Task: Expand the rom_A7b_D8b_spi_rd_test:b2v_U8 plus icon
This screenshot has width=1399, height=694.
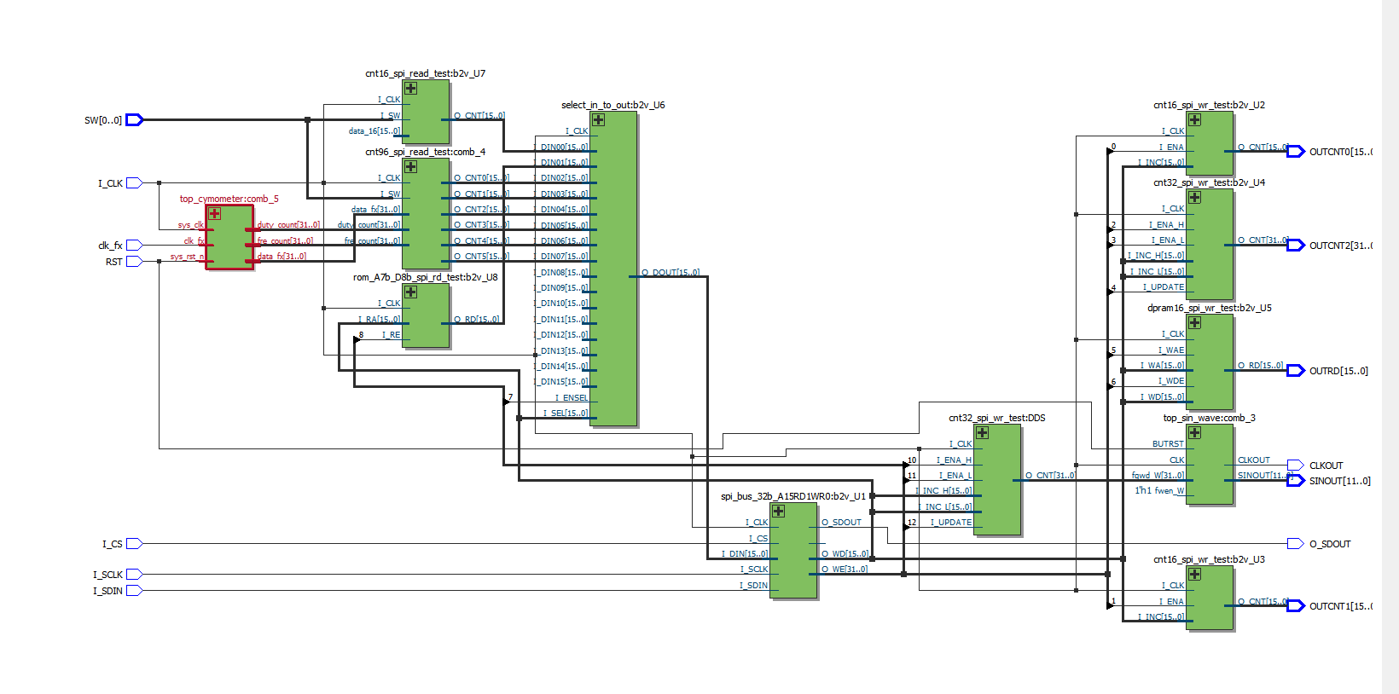Action: [x=410, y=292]
